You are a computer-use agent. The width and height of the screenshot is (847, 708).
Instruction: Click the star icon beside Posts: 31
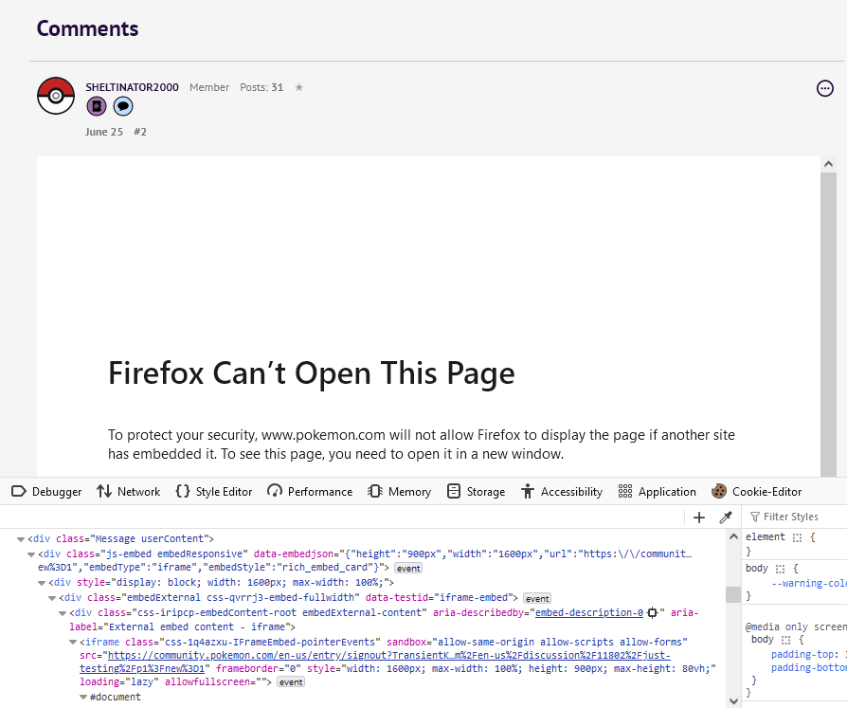[x=298, y=87]
